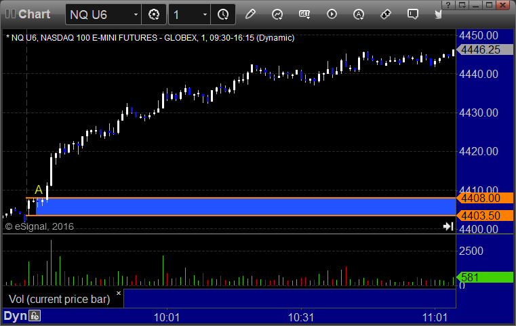
Task: Expand the NQ U6 symbol dropdown arrow
Action: coord(136,14)
